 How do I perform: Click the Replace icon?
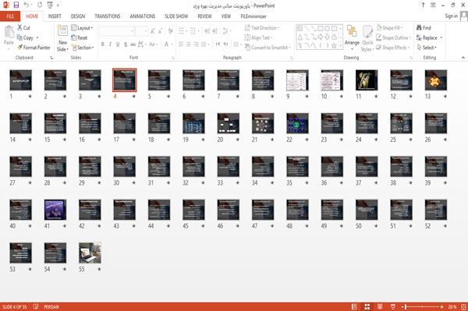(x=419, y=37)
